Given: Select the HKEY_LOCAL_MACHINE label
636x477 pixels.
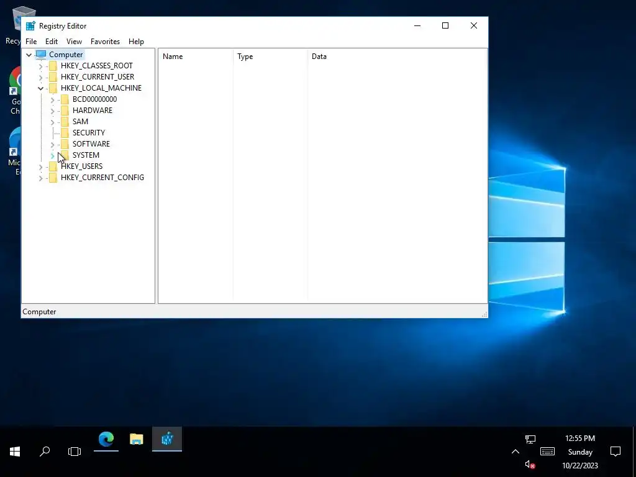Looking at the screenshot, I should pyautogui.click(x=101, y=88).
